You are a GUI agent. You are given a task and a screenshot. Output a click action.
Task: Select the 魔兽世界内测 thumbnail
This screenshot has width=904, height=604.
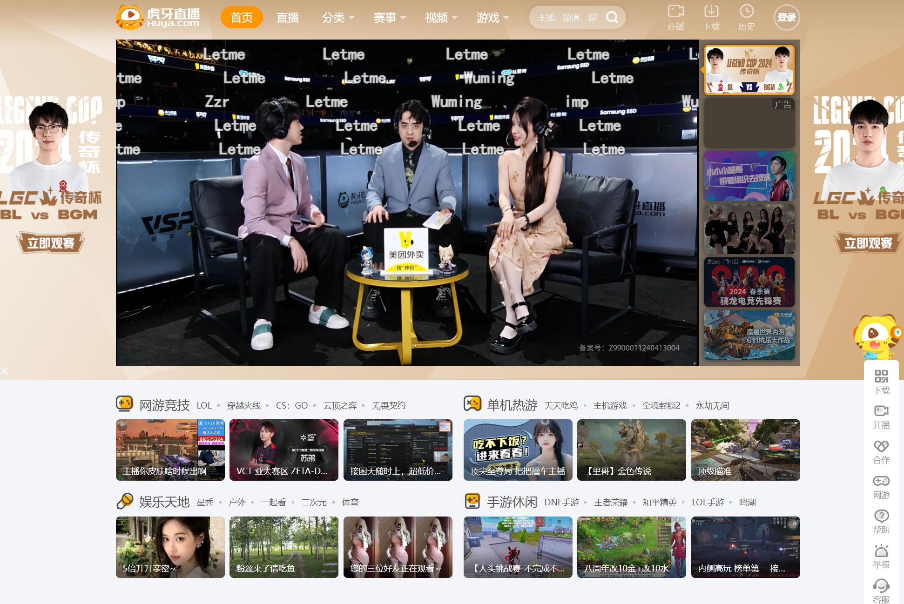[749, 335]
